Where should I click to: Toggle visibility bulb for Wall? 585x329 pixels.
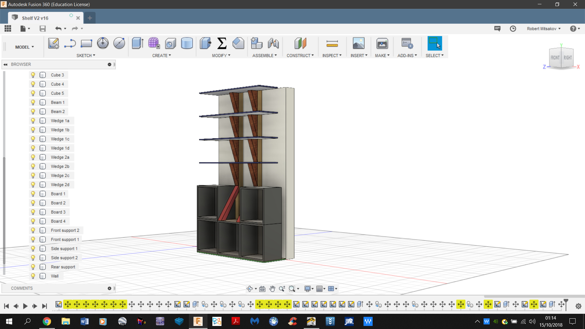click(x=33, y=276)
